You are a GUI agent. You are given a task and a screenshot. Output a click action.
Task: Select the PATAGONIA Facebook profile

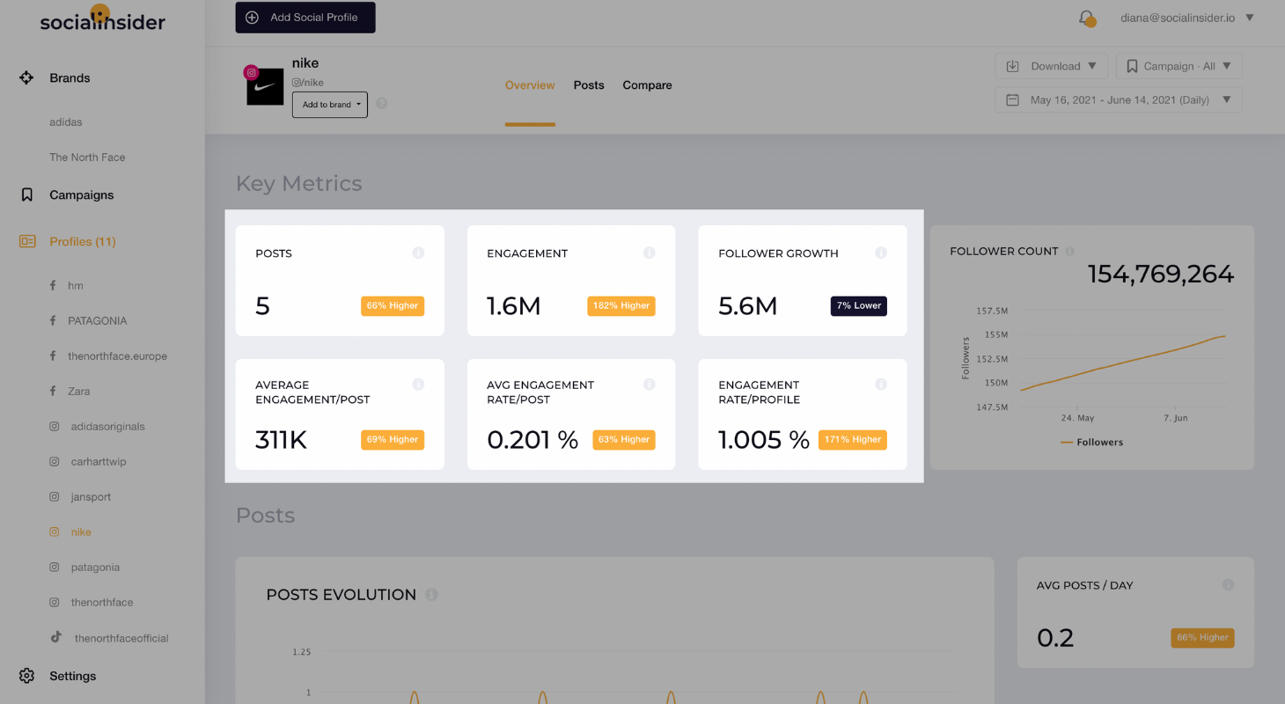(x=98, y=321)
